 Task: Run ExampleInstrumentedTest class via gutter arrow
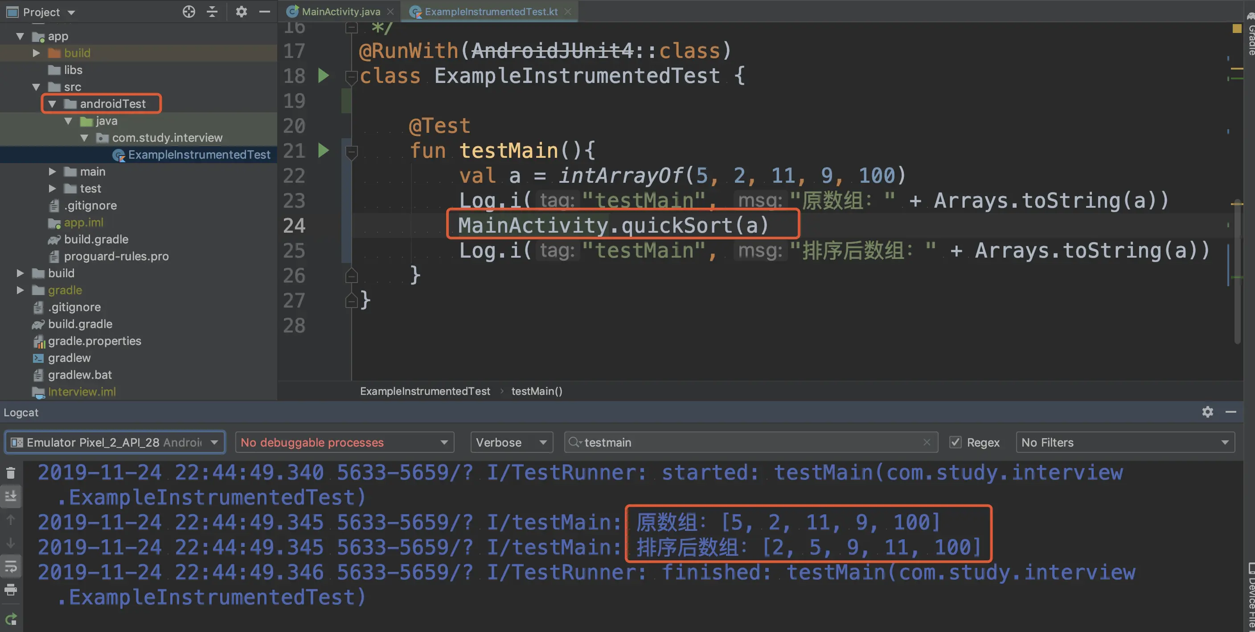tap(324, 75)
